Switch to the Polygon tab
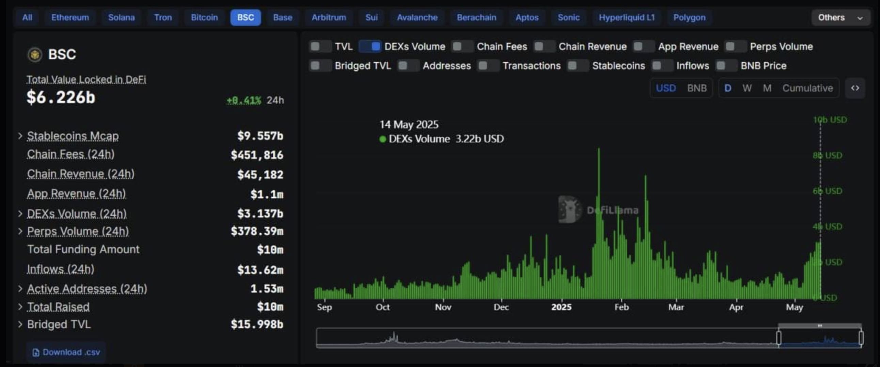 (x=689, y=17)
